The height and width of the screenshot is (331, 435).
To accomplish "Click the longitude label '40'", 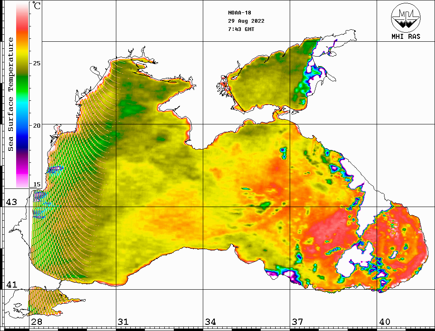I will pyautogui.click(x=385, y=322).
